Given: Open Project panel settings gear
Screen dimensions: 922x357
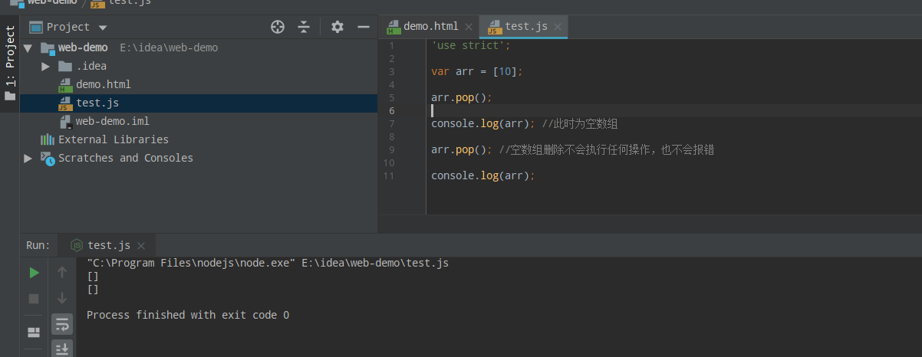Looking at the screenshot, I should (338, 27).
